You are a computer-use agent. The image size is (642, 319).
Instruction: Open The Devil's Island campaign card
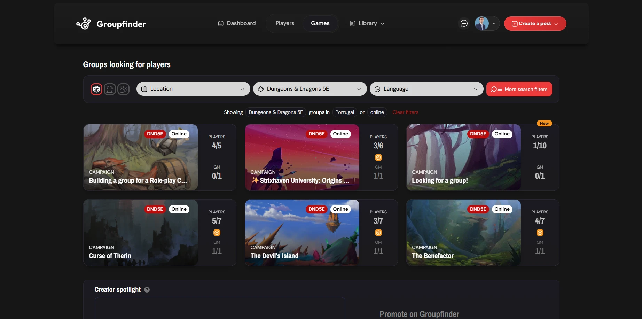click(321, 233)
